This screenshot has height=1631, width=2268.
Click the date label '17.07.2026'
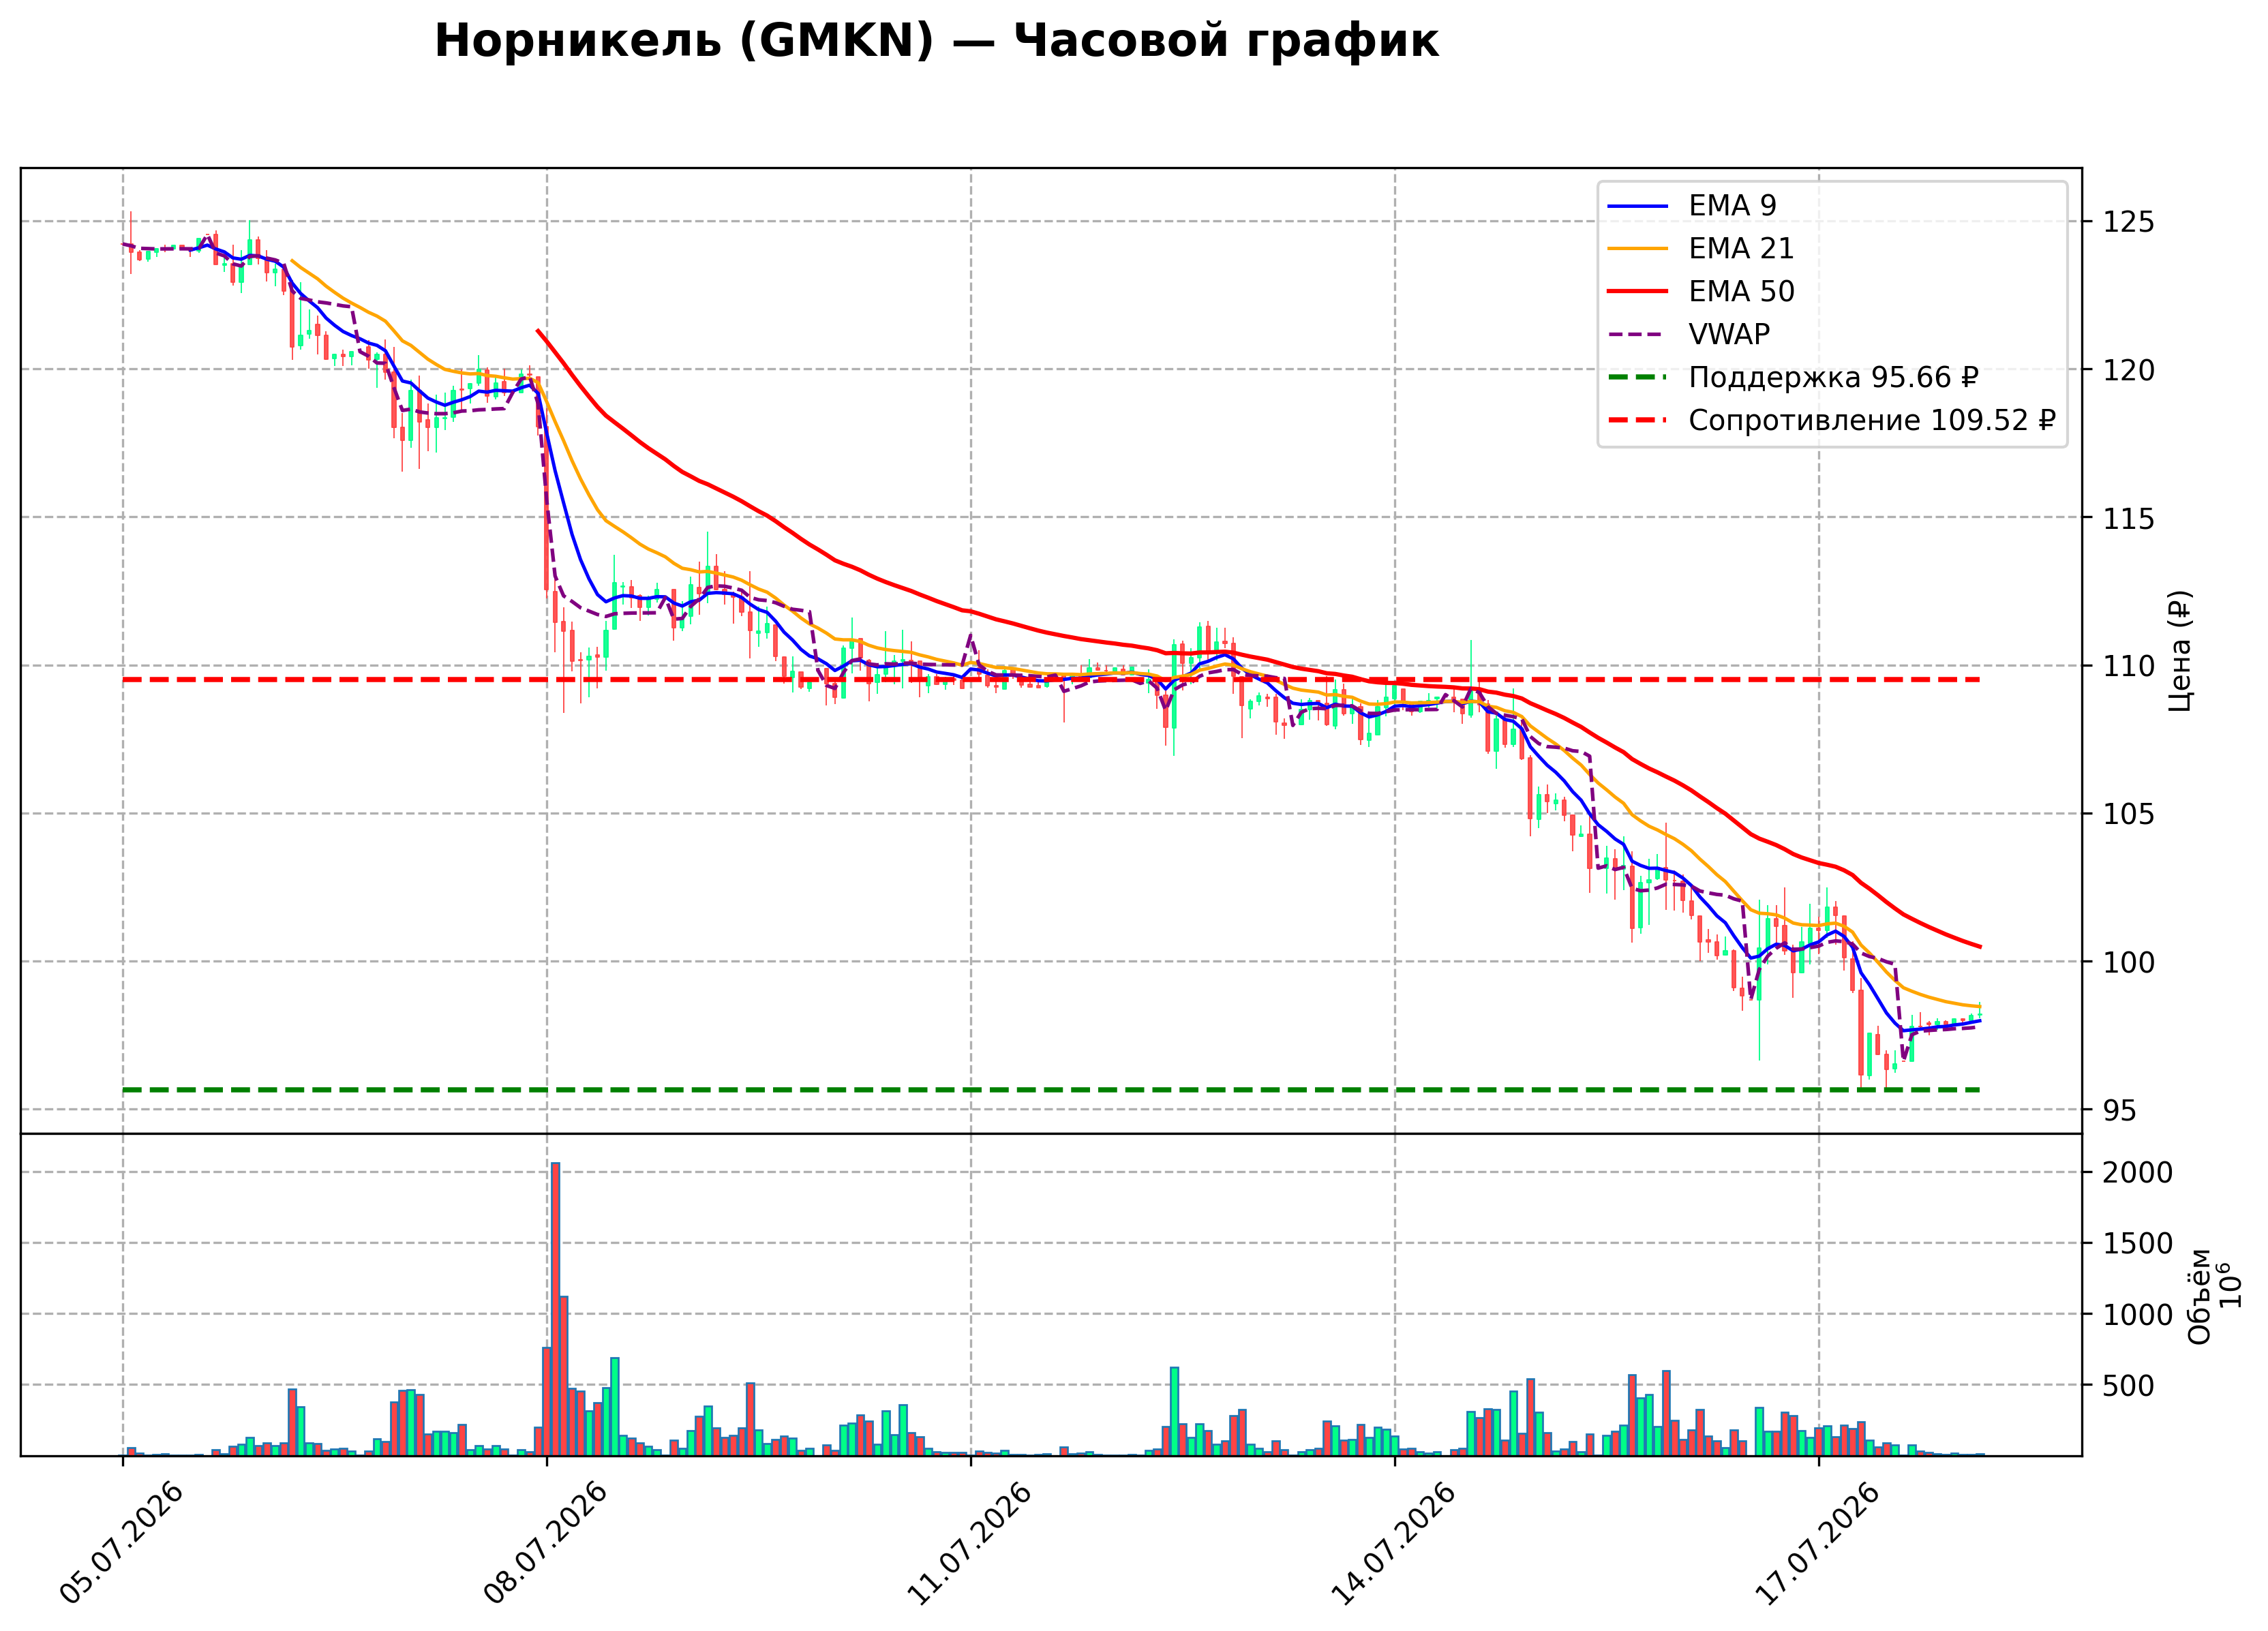pos(1817,1545)
